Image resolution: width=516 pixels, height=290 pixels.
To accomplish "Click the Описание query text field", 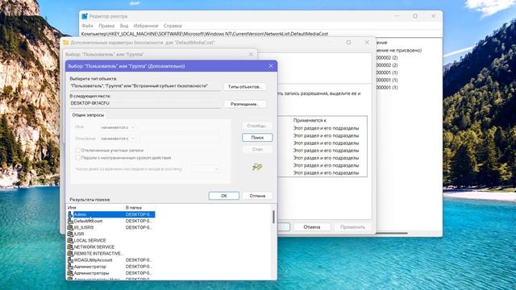I will pyautogui.click(x=179, y=139).
